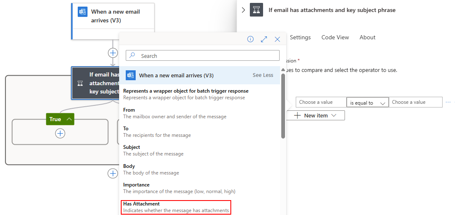This screenshot has height=215, width=455.
Task: Click the dynamic content Search box
Action: click(x=203, y=56)
